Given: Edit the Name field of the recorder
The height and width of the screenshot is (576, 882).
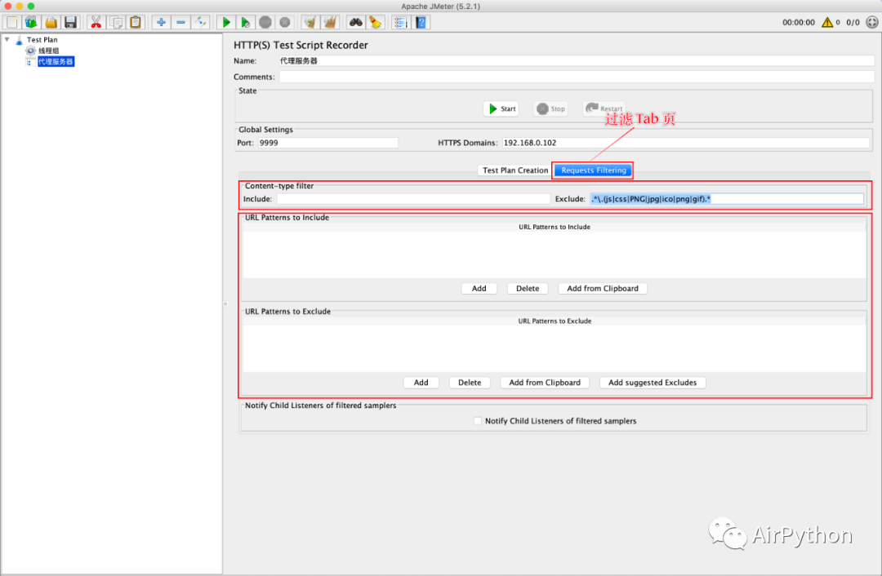Looking at the screenshot, I should (x=577, y=60).
